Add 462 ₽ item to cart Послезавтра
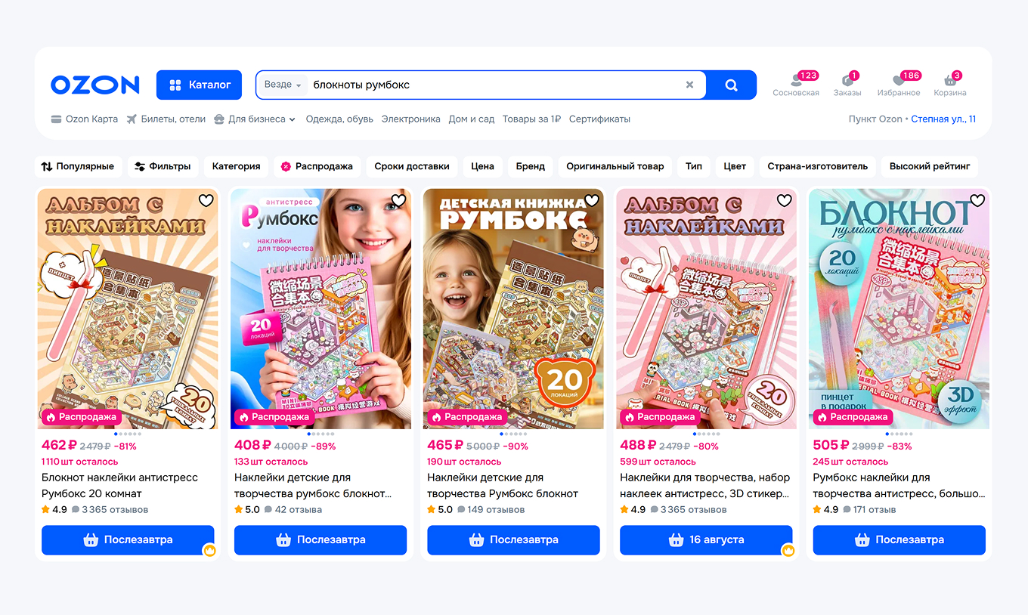 [128, 539]
